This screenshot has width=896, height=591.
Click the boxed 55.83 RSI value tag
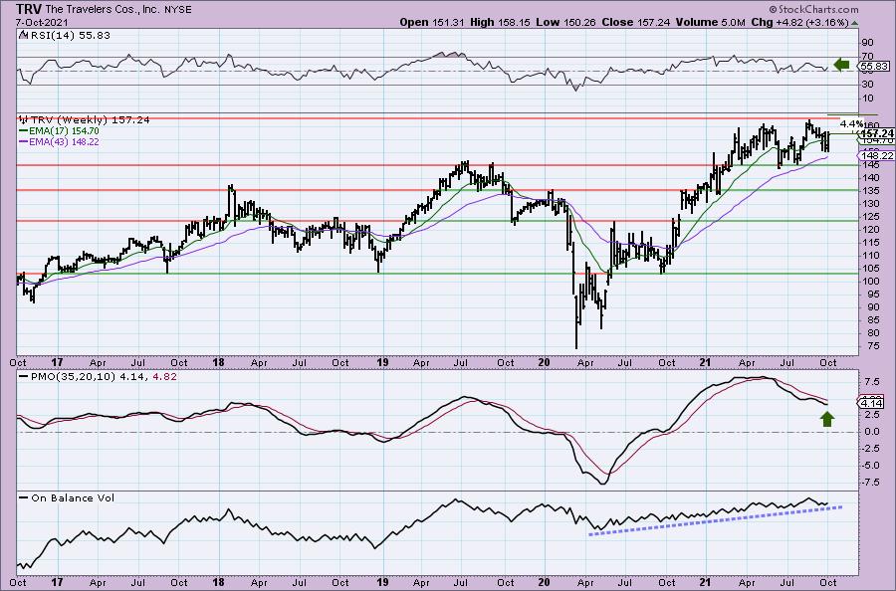874,67
